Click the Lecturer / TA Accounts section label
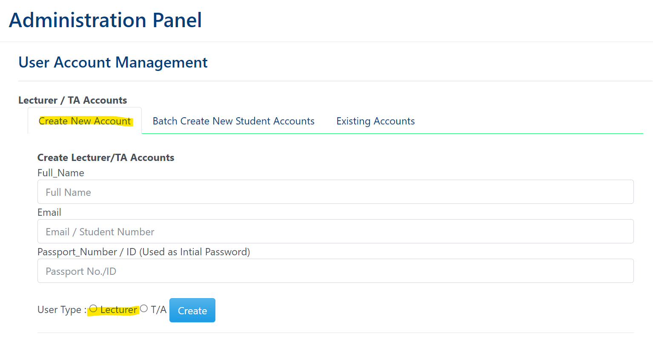653x347 pixels. (x=72, y=100)
